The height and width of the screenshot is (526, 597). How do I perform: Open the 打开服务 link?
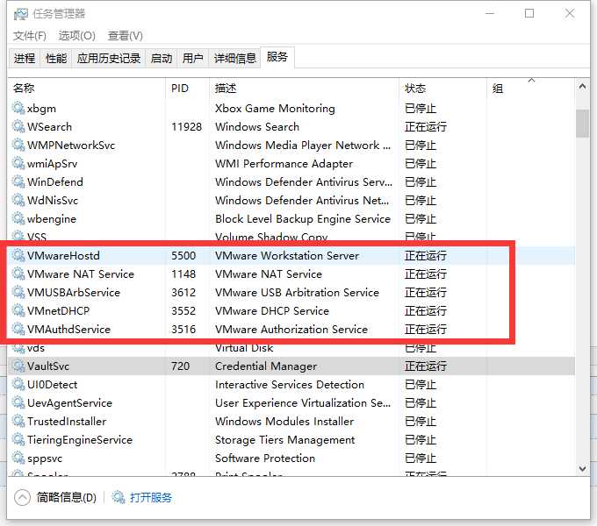pos(151,497)
